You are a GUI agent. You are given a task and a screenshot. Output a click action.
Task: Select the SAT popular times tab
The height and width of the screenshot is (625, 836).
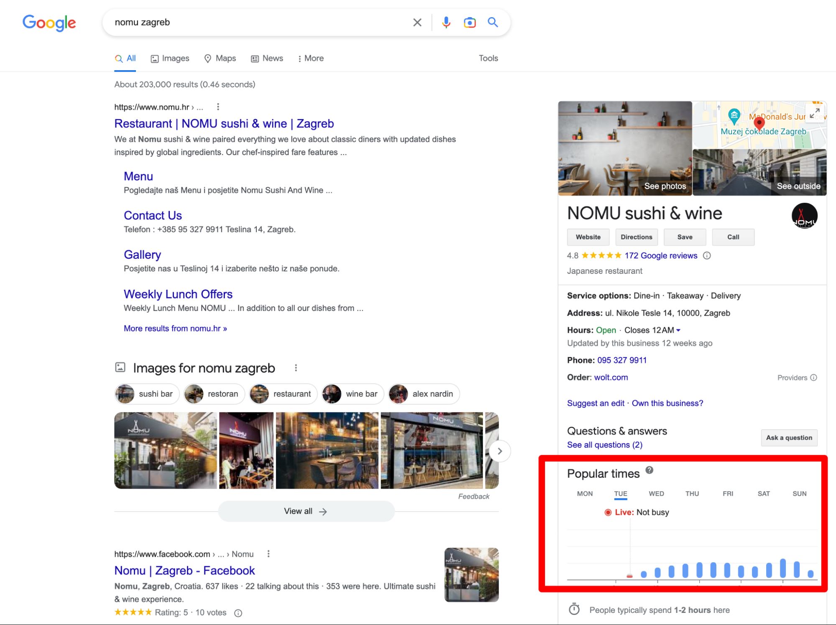click(x=763, y=494)
